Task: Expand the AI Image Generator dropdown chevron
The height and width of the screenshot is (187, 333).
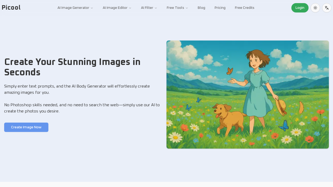Action: click(x=92, y=8)
